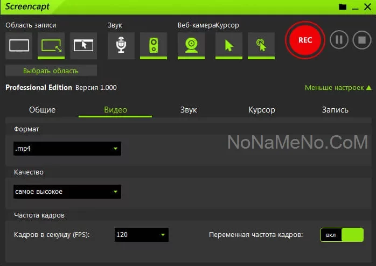
Task: Choose the custom region capture icon
Action: (x=51, y=45)
